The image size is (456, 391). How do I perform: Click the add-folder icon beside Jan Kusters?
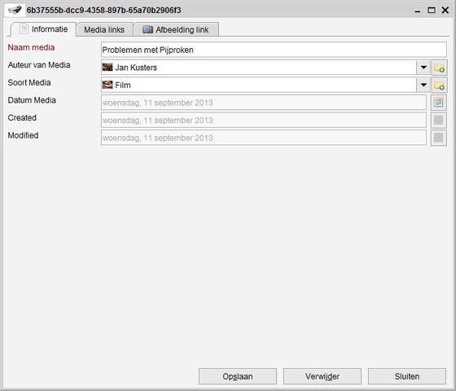tap(439, 68)
